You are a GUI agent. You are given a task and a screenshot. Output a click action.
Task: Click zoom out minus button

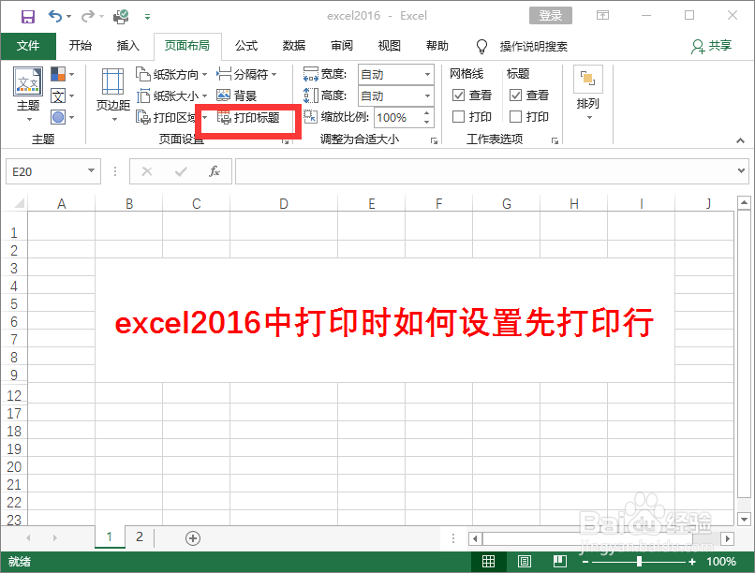point(585,562)
